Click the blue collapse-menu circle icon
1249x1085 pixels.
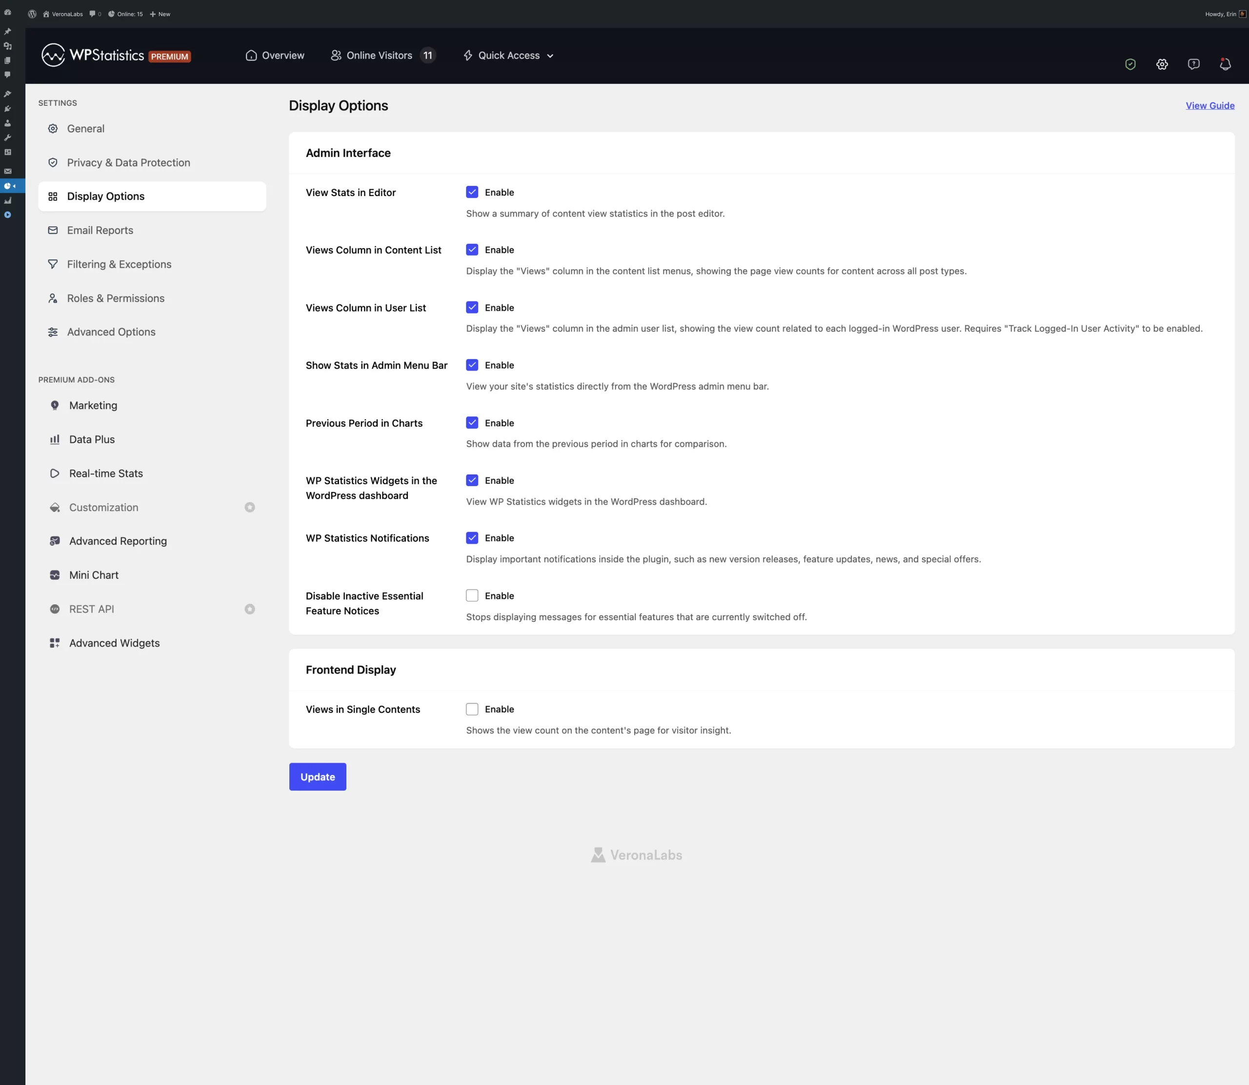(x=7, y=215)
